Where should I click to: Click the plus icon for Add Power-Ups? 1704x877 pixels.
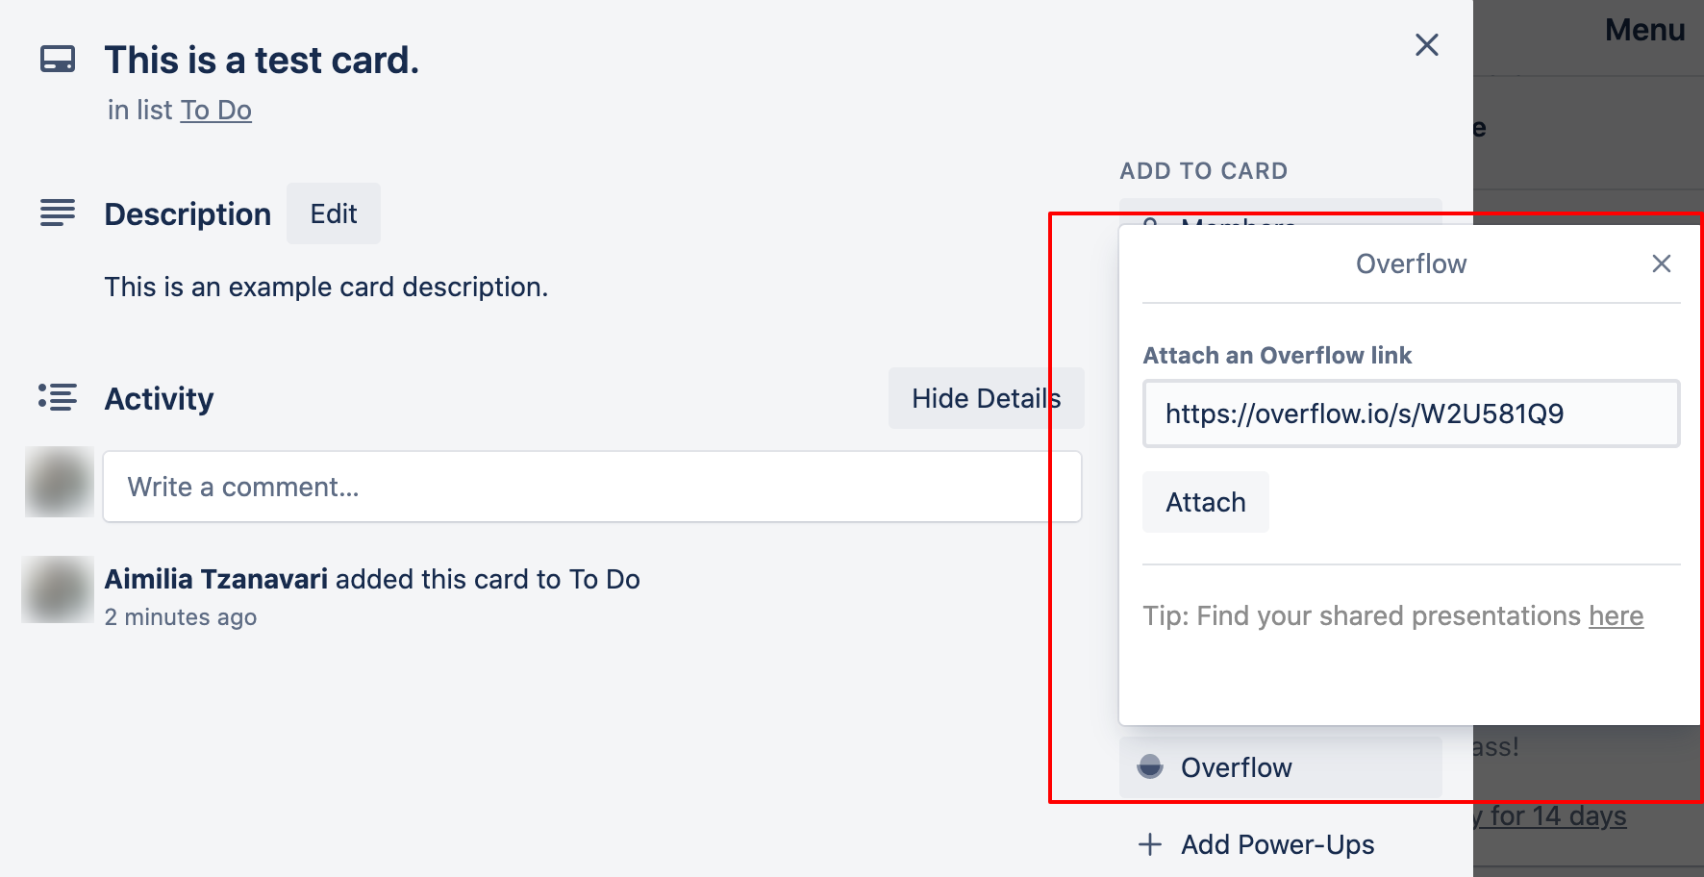tap(1150, 844)
